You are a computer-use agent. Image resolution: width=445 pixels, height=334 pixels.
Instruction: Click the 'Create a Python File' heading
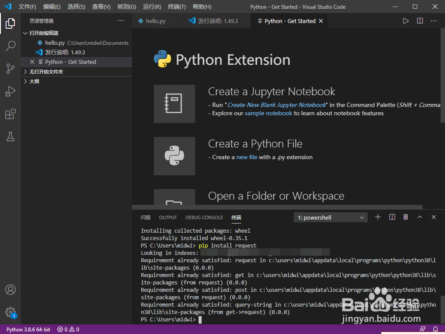pos(255,144)
